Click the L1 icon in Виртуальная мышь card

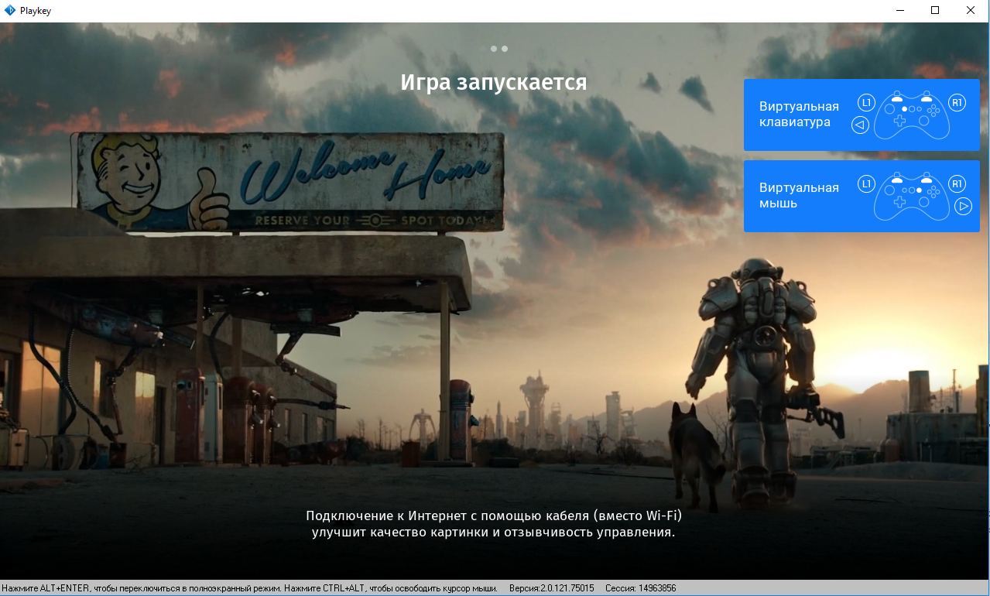click(x=866, y=184)
